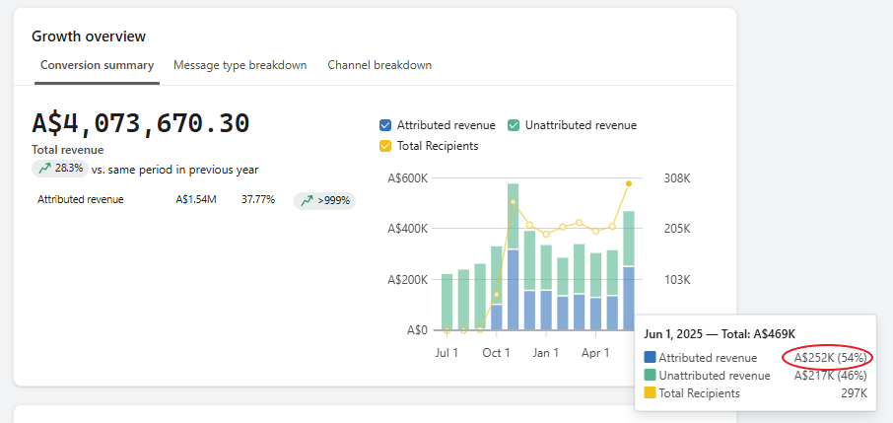Uncheck the Attributed revenue checkbox

[x=385, y=125]
